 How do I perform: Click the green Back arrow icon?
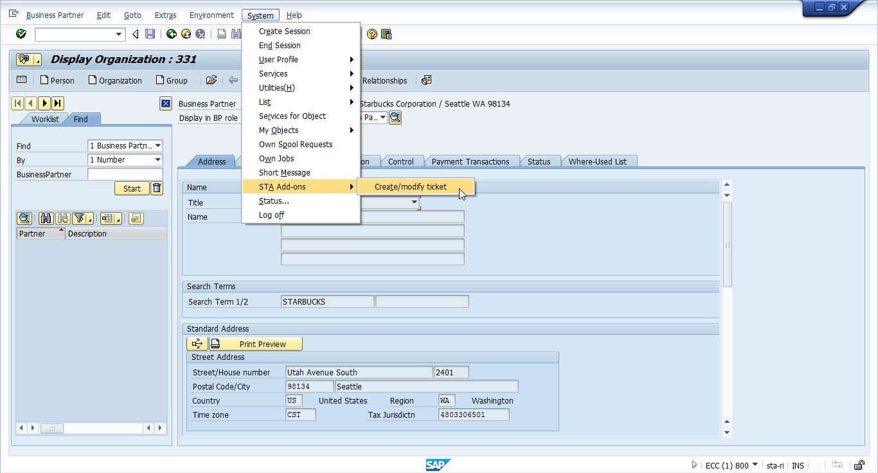(172, 34)
